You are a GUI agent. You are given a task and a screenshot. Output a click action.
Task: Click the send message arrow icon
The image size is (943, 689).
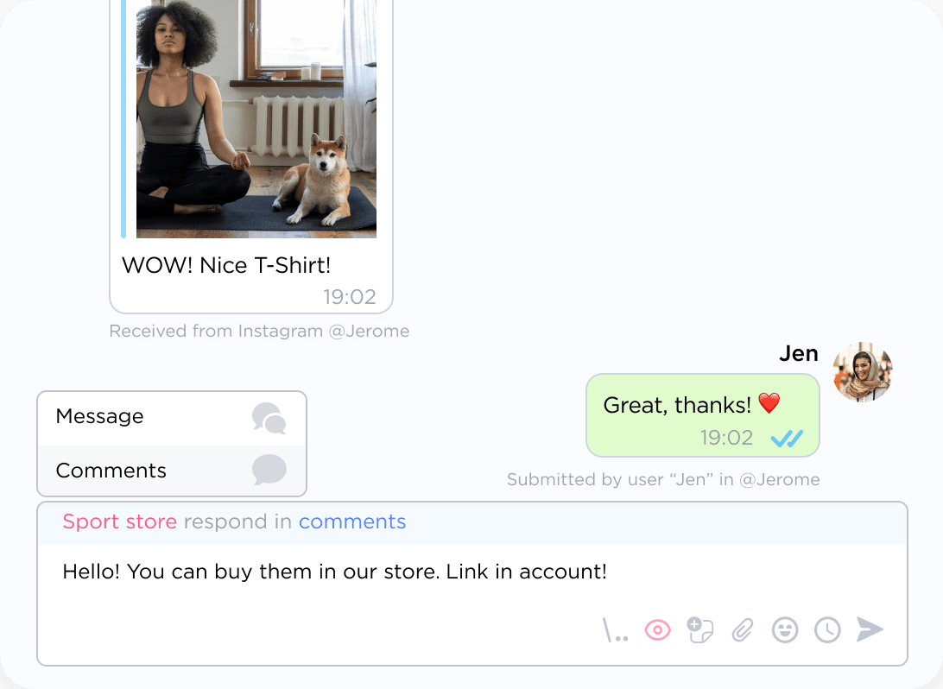coord(870,629)
